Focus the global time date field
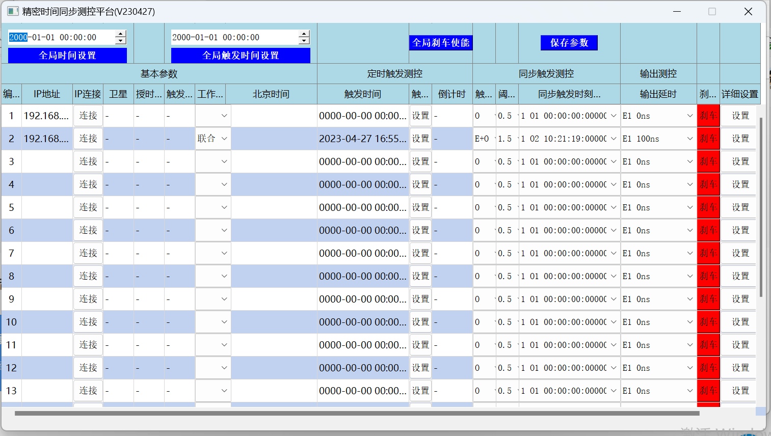The width and height of the screenshot is (771, 436). (x=61, y=37)
